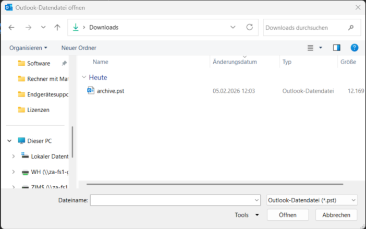Toggle the preview pane icon

point(336,47)
